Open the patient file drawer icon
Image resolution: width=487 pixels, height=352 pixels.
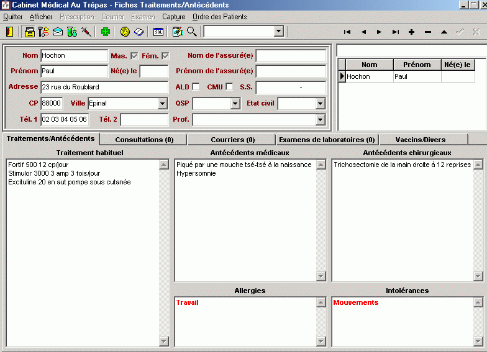click(30, 32)
